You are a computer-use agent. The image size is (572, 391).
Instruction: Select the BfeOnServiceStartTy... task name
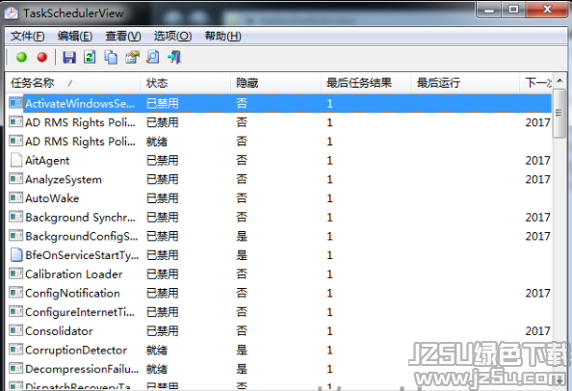(82, 255)
